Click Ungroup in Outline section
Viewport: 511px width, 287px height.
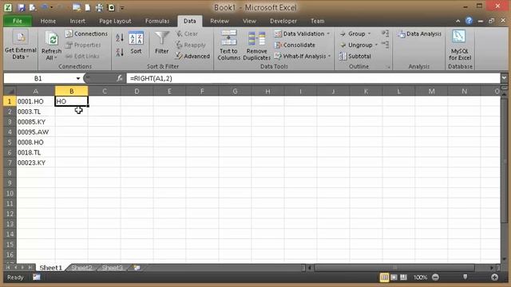click(x=356, y=45)
